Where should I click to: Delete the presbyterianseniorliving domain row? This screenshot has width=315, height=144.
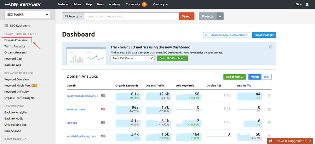coord(269,96)
